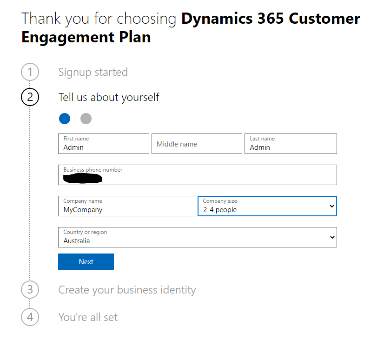The height and width of the screenshot is (347, 384).
Task: Select Tell us about yourself step label
Action: [109, 97]
